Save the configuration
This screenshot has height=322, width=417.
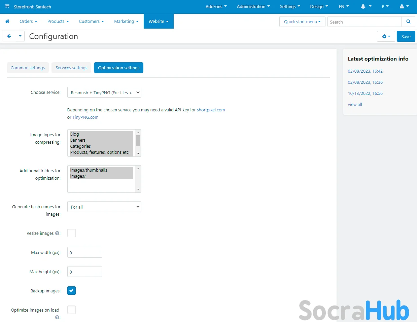coord(406,36)
